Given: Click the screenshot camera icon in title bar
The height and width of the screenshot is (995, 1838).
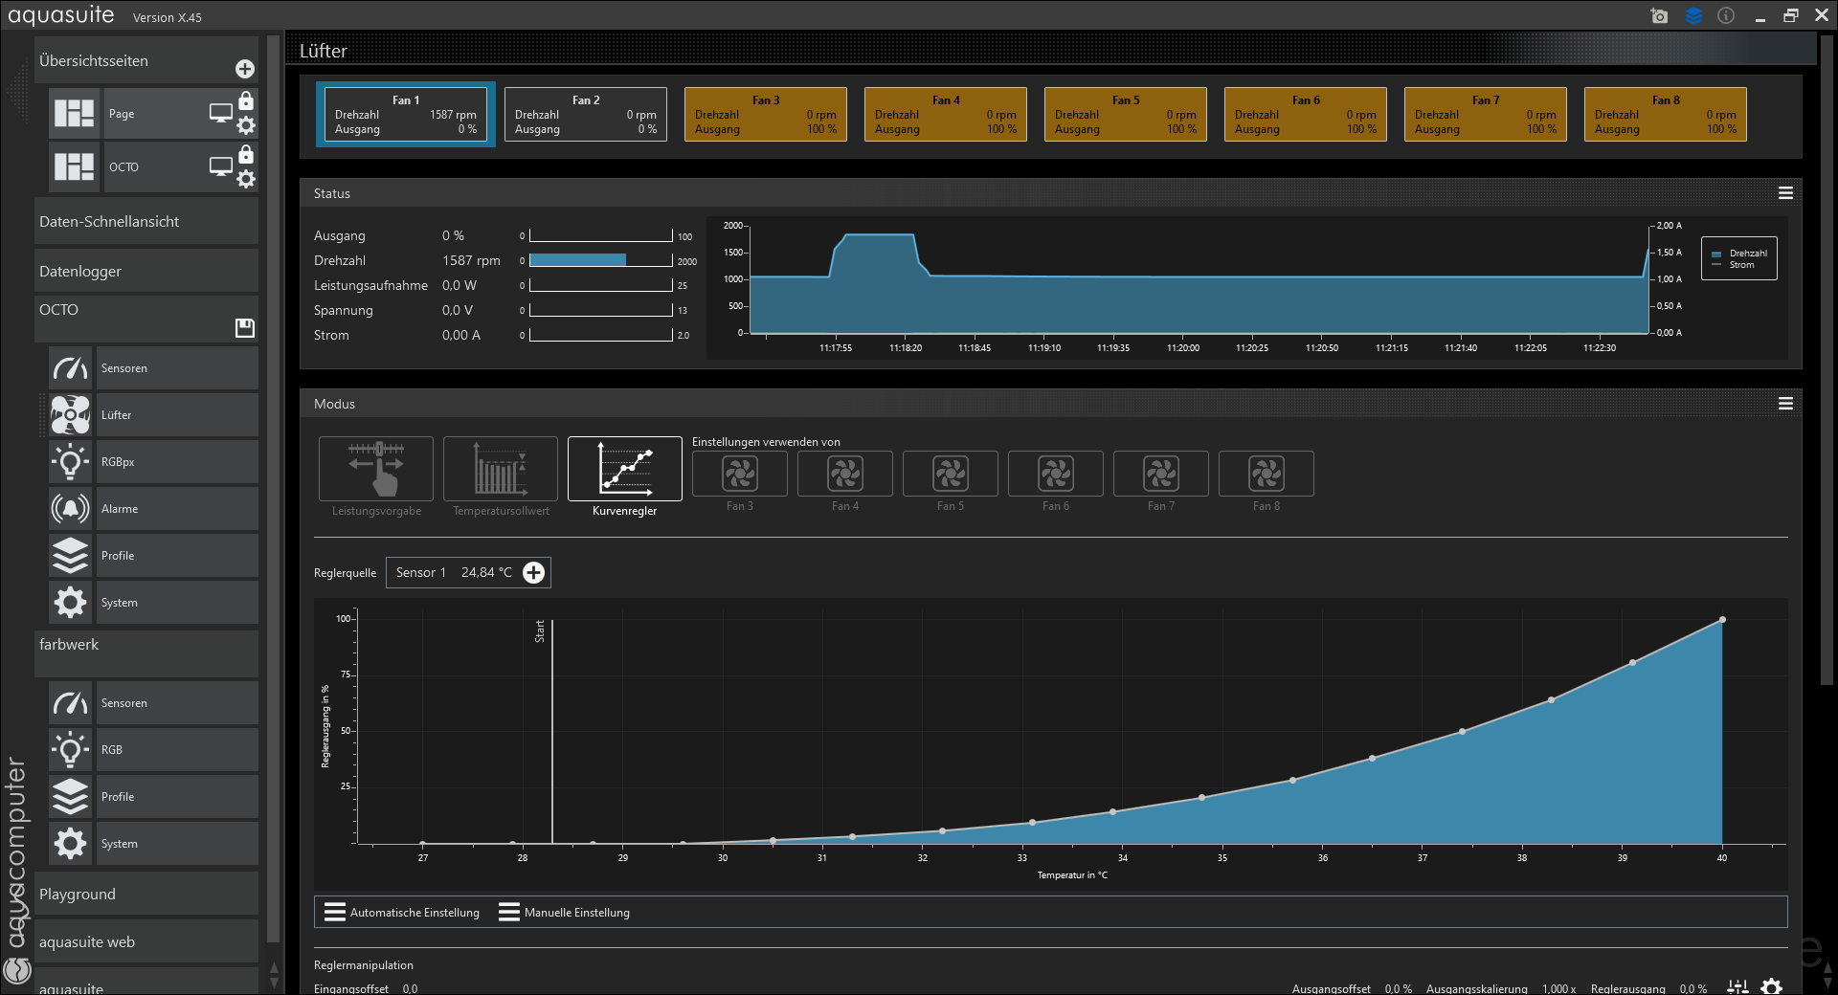Looking at the screenshot, I should point(1659,16).
